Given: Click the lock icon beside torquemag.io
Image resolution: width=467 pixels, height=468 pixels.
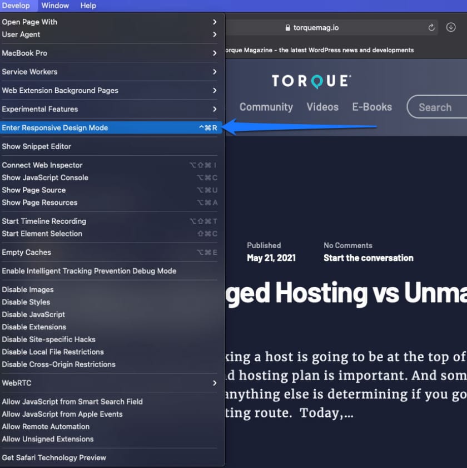Looking at the screenshot, I should (287, 28).
